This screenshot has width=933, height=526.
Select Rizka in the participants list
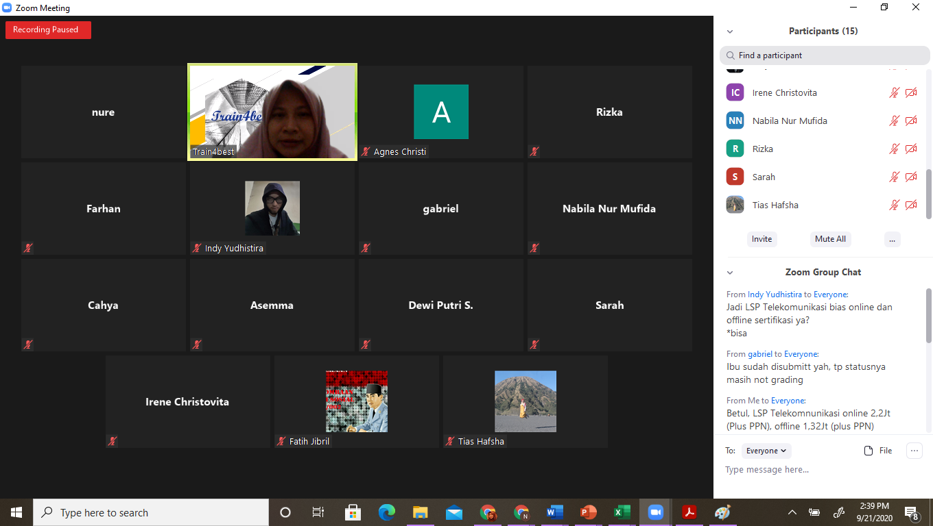point(762,149)
